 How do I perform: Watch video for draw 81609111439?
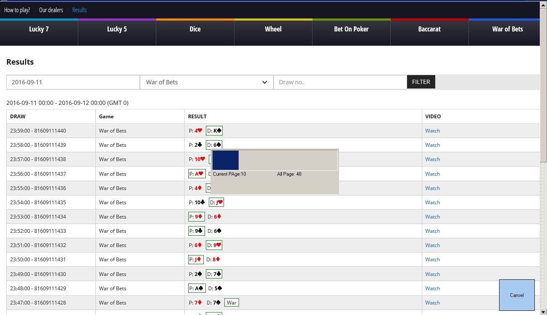pyautogui.click(x=432, y=145)
